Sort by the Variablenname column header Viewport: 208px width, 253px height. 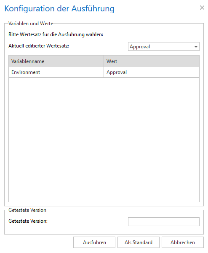tap(56, 61)
